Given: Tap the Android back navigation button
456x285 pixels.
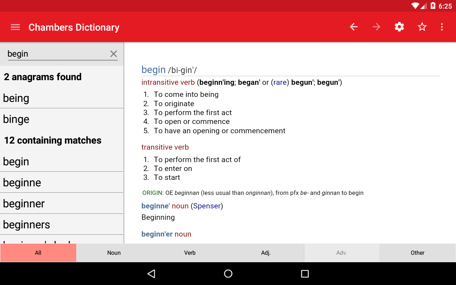Looking at the screenshot, I should [x=151, y=274].
